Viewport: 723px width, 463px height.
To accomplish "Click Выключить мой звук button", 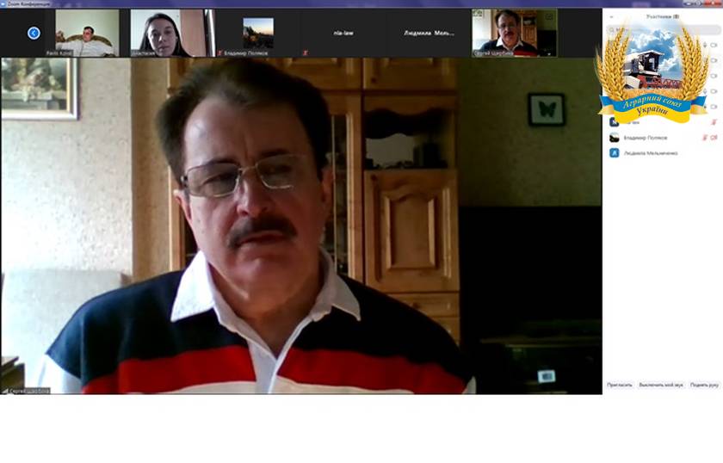I will (661, 385).
